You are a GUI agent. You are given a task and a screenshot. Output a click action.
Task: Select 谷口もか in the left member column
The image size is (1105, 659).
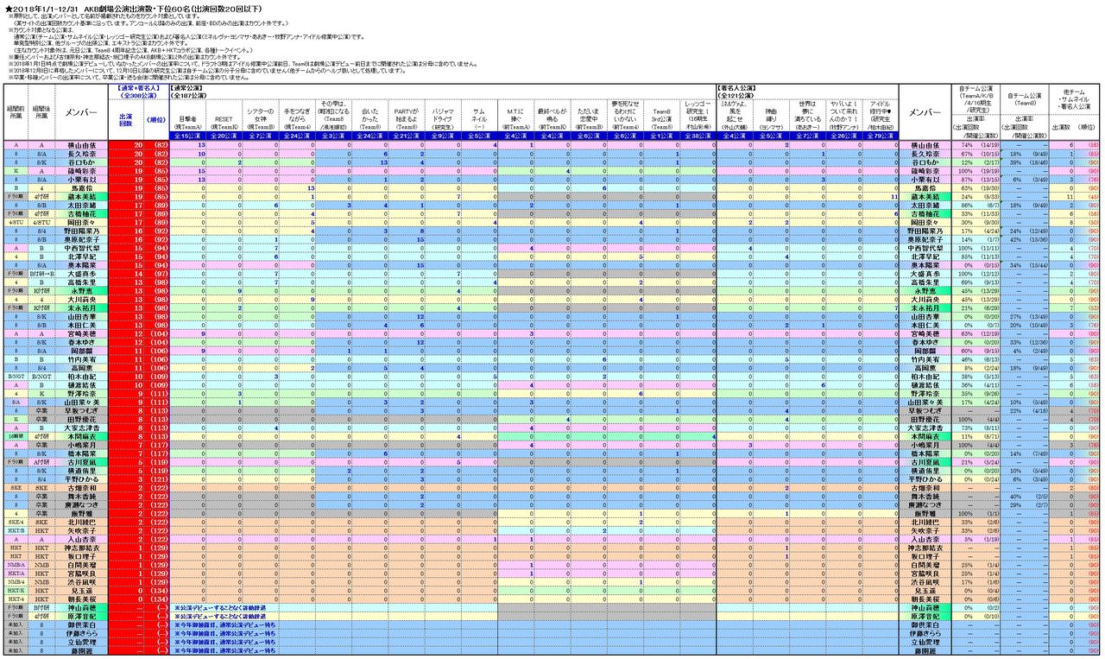81,162
